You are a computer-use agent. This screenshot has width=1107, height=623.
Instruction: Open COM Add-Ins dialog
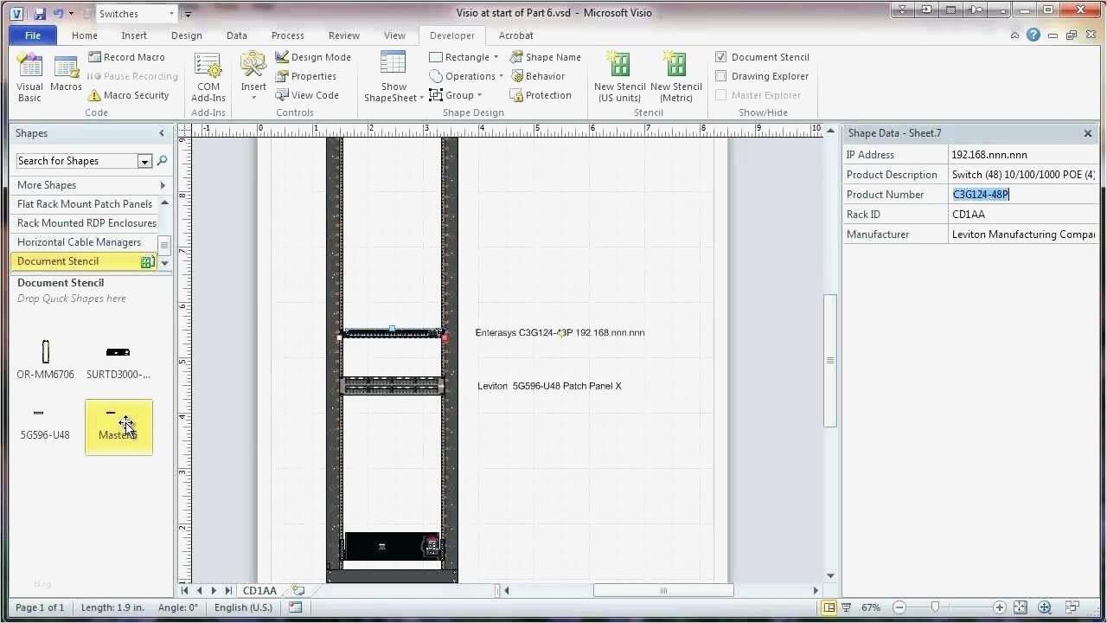tap(208, 78)
